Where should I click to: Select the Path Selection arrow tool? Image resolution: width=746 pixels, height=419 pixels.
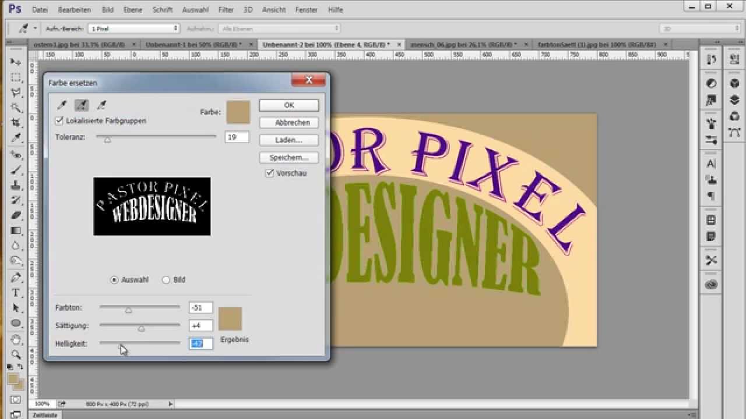point(16,308)
